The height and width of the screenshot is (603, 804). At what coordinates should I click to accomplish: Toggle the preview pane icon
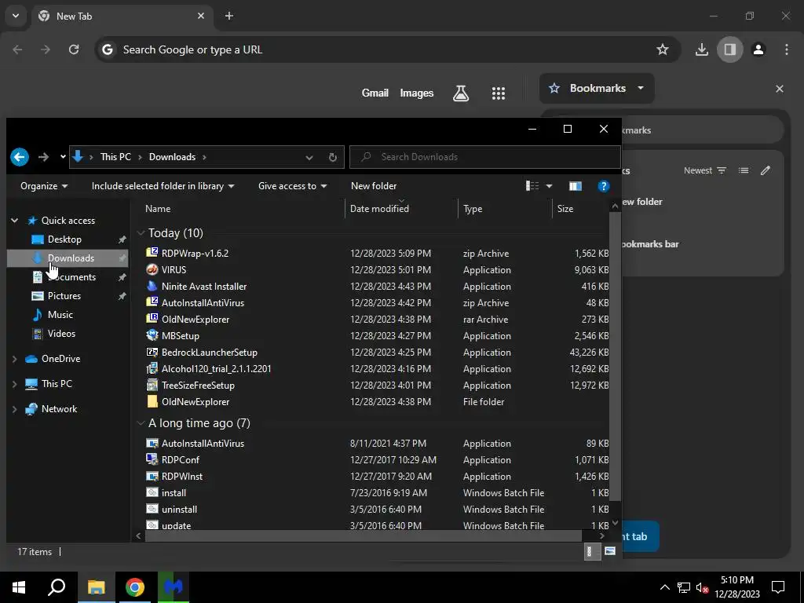click(x=576, y=186)
